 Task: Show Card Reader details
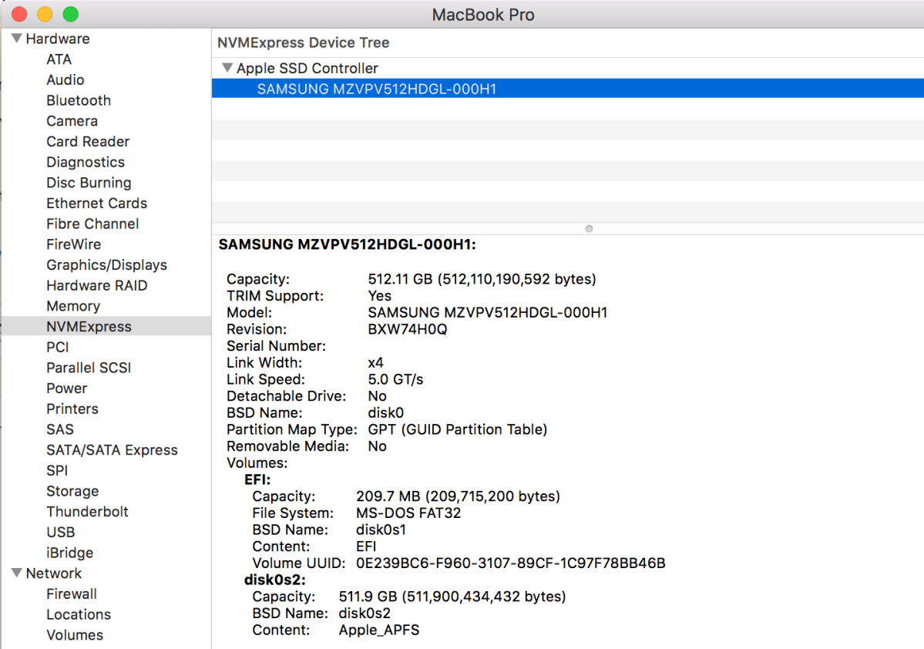[x=88, y=142]
